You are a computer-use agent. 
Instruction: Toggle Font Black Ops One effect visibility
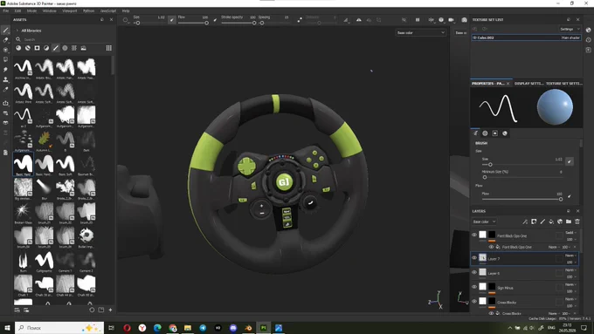[x=491, y=247]
